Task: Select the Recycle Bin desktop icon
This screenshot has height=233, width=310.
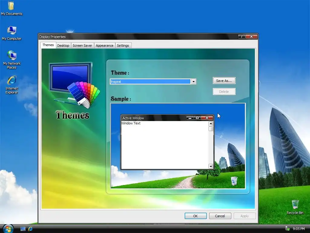Action: click(x=295, y=207)
